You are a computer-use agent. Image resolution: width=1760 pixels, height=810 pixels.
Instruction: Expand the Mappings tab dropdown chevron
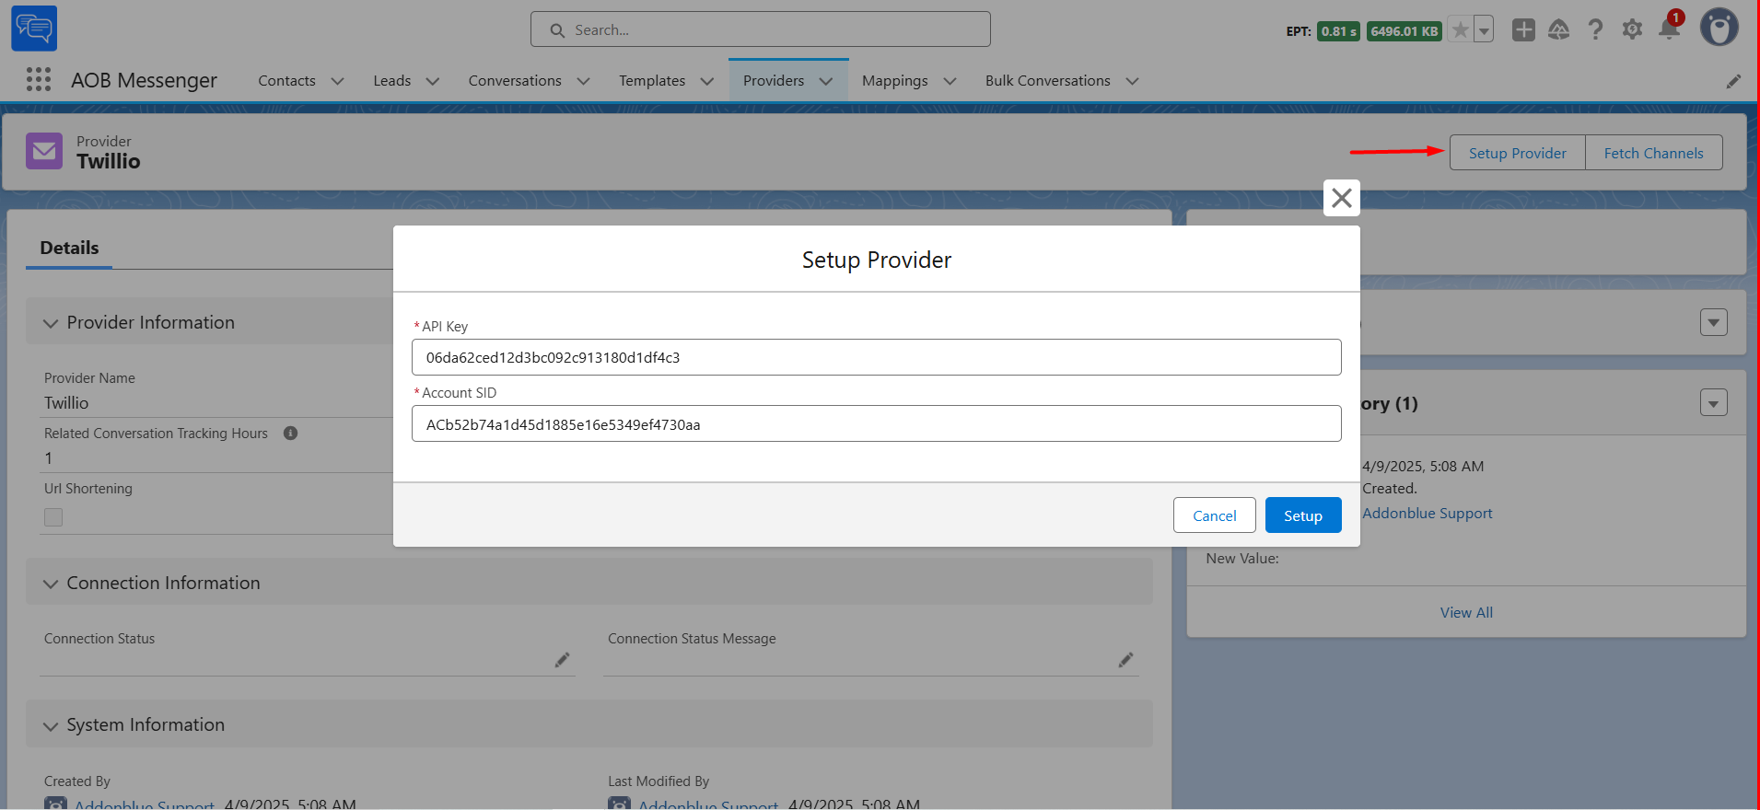[x=950, y=81]
